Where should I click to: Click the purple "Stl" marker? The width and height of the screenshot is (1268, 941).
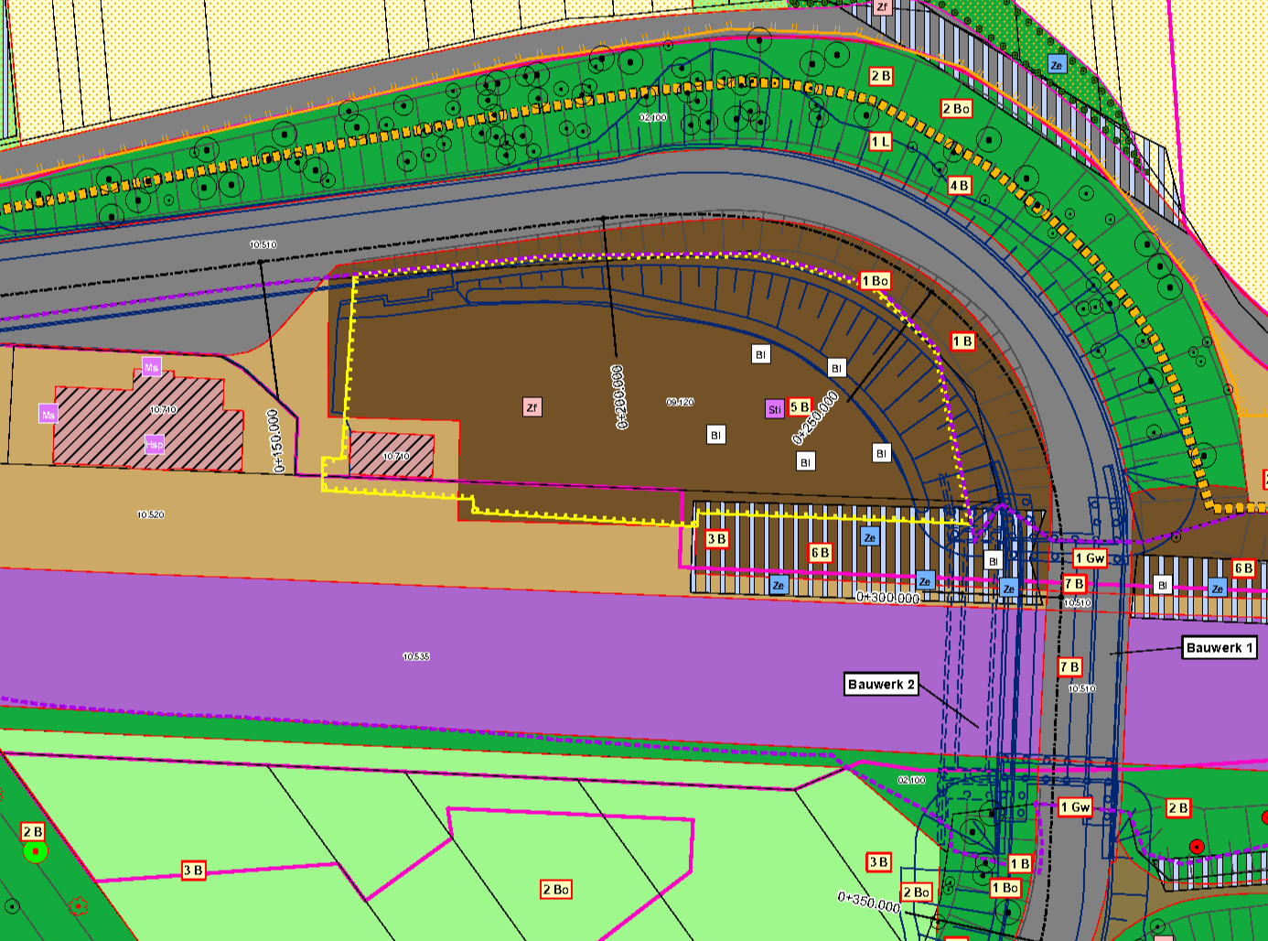tap(774, 409)
